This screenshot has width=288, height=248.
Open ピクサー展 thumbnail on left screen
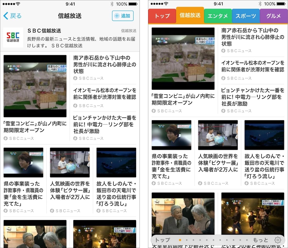[70, 162]
